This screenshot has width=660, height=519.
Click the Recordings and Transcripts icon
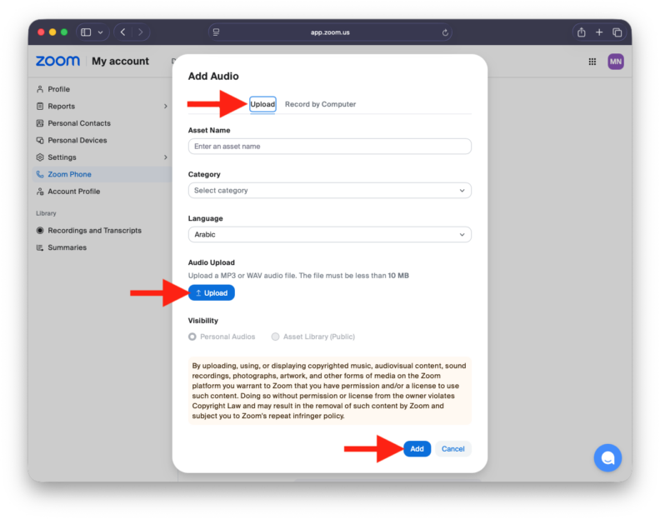pyautogui.click(x=40, y=230)
